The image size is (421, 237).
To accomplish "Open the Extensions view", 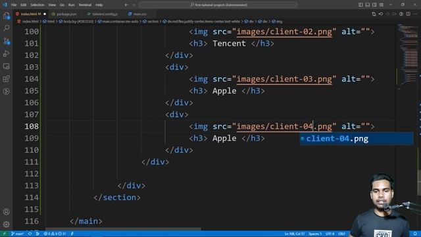I will [6, 79].
